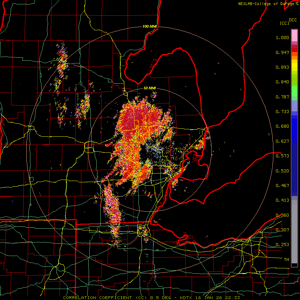The image size is (300, 300).
Task: Click the 0.947 scale value
Action: pyautogui.click(x=282, y=52)
